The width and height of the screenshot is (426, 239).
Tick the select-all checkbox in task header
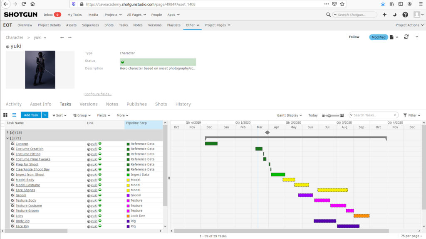point(3,124)
